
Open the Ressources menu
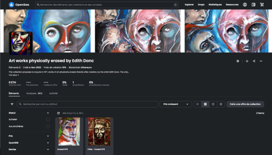[x=232, y=5]
